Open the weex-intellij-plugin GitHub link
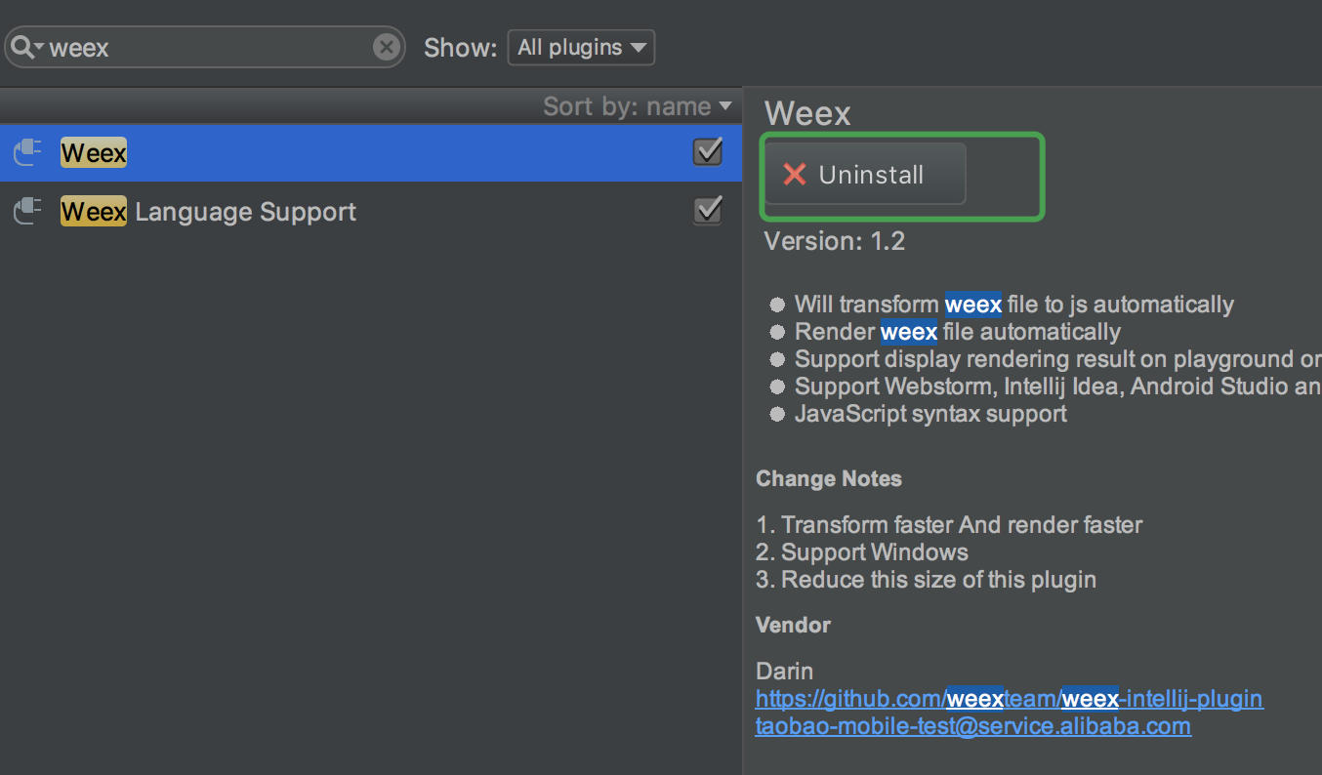 click(x=1010, y=699)
